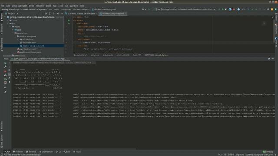
Task: Click camera thread dump icon in Run panel
Action: (x=5, y=75)
